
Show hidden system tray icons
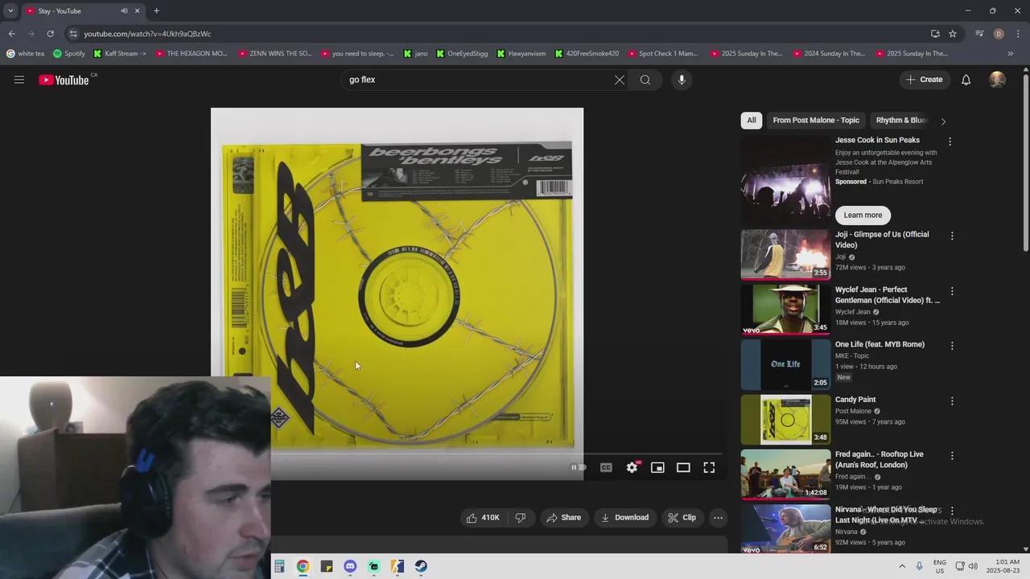[x=901, y=566]
